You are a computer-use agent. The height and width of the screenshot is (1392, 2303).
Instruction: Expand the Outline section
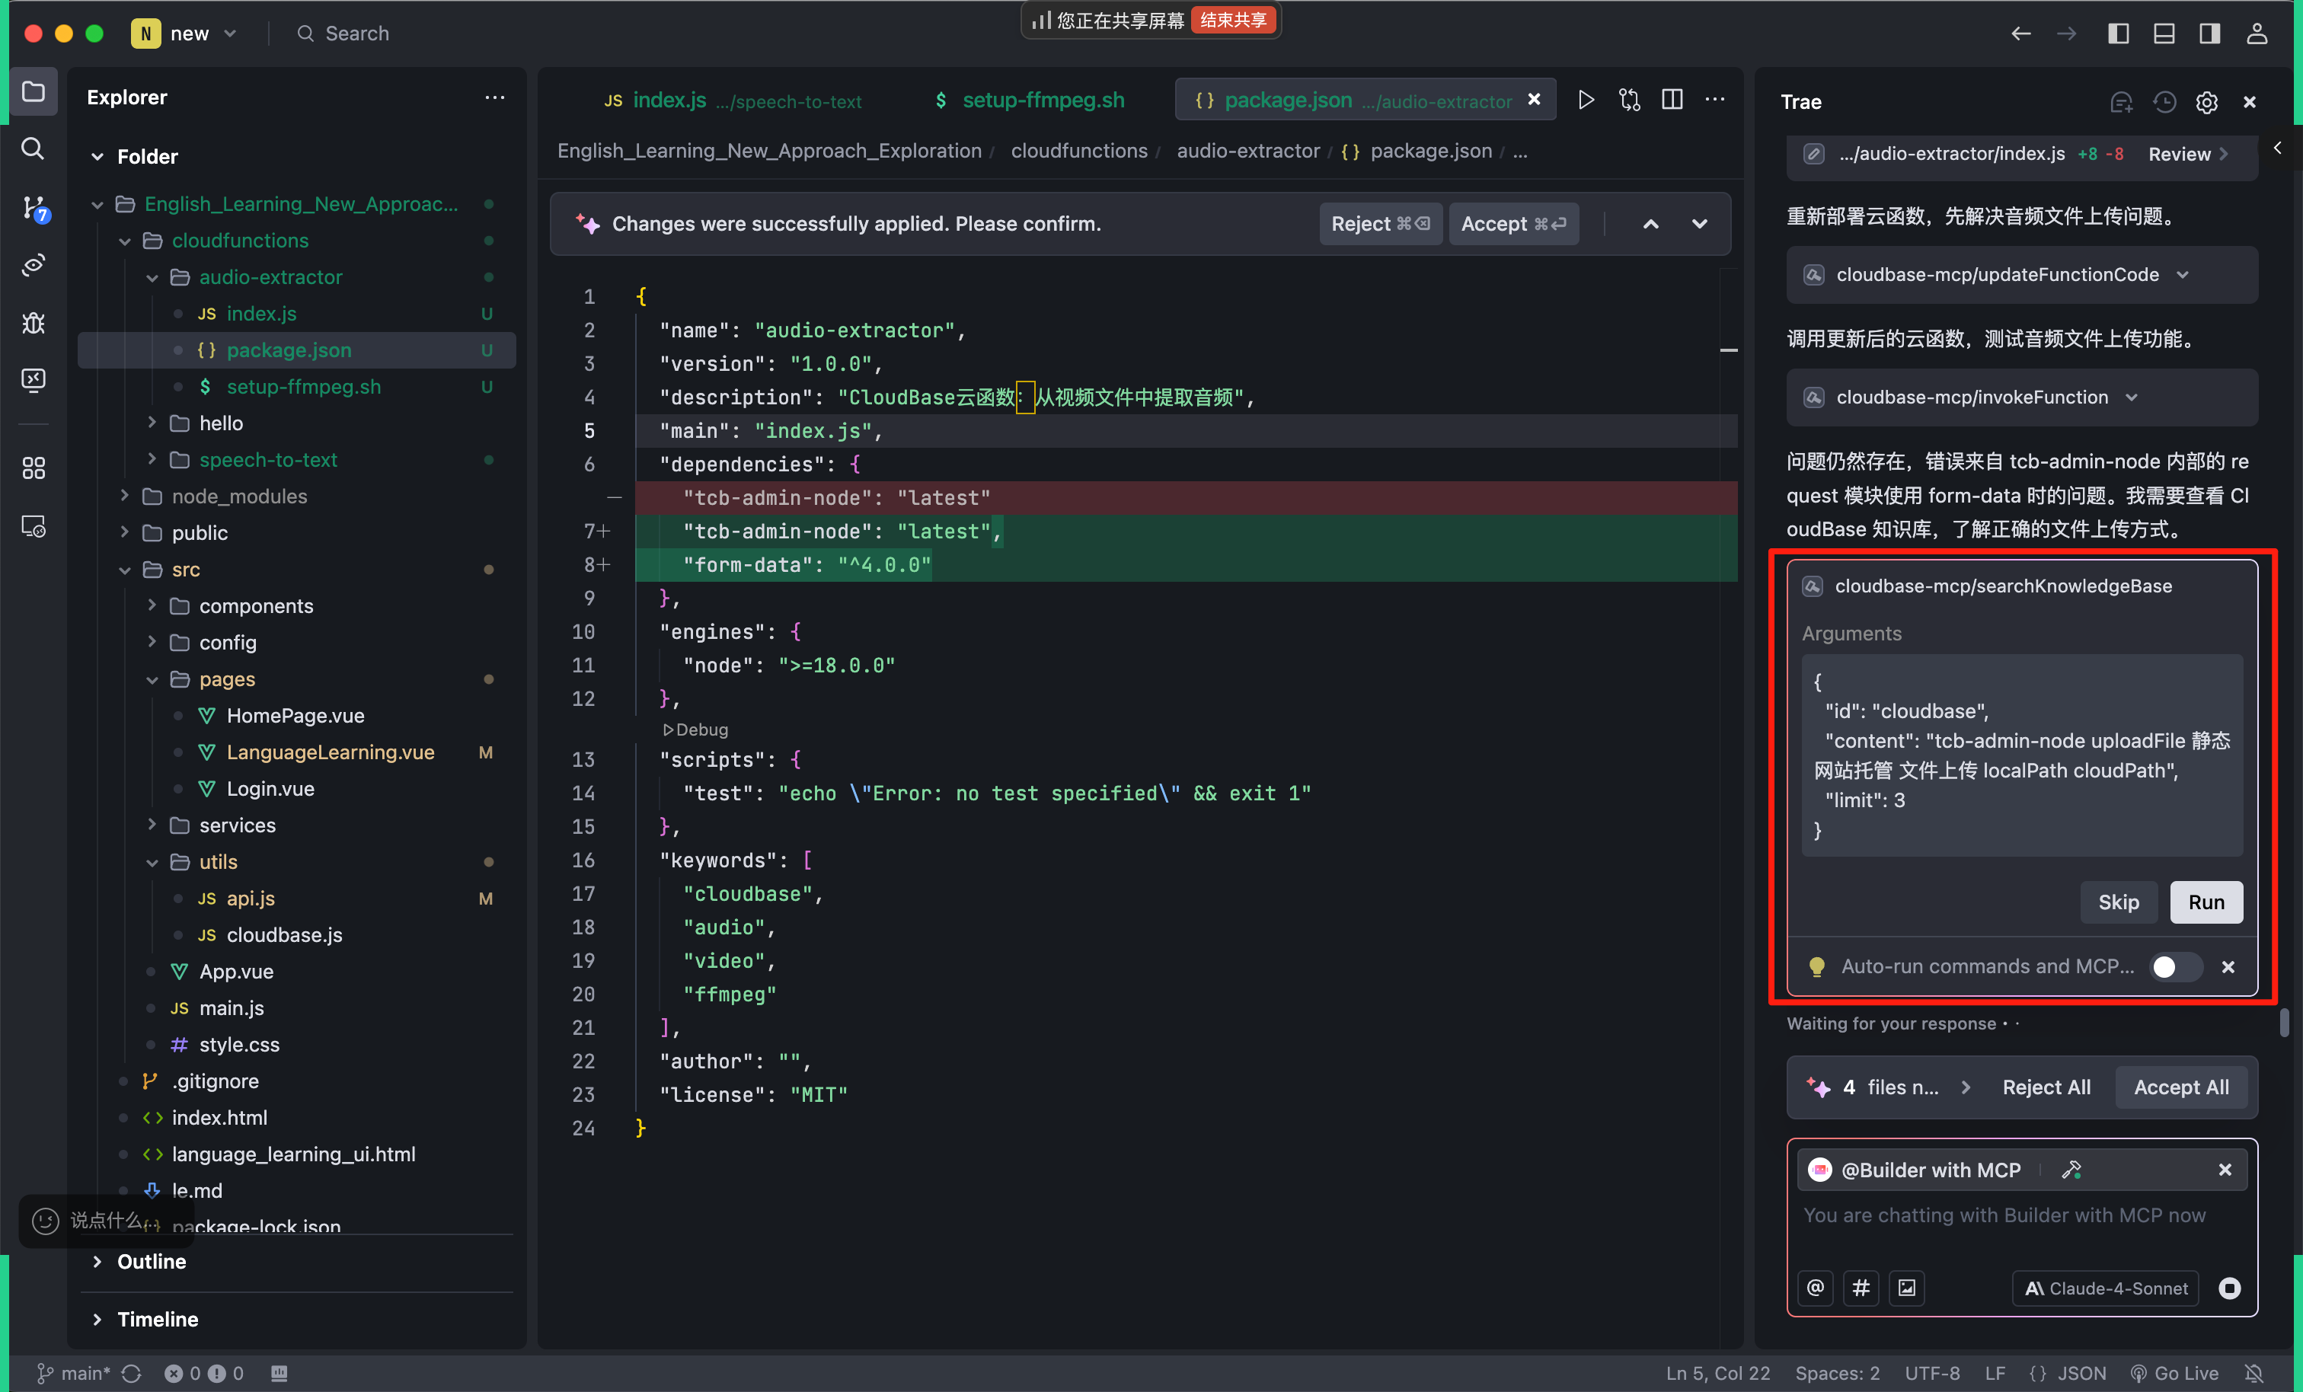[x=97, y=1261]
